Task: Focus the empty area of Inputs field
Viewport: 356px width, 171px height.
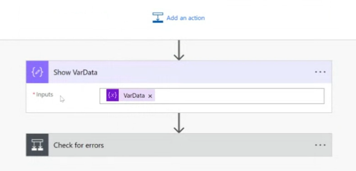Action: pyautogui.click(x=240, y=96)
